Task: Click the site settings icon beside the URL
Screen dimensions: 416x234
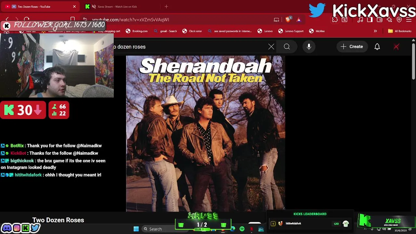Action: coord(85,19)
